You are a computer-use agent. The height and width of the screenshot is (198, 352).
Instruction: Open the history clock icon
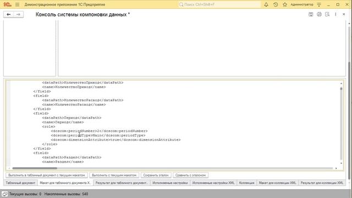click(276, 4)
